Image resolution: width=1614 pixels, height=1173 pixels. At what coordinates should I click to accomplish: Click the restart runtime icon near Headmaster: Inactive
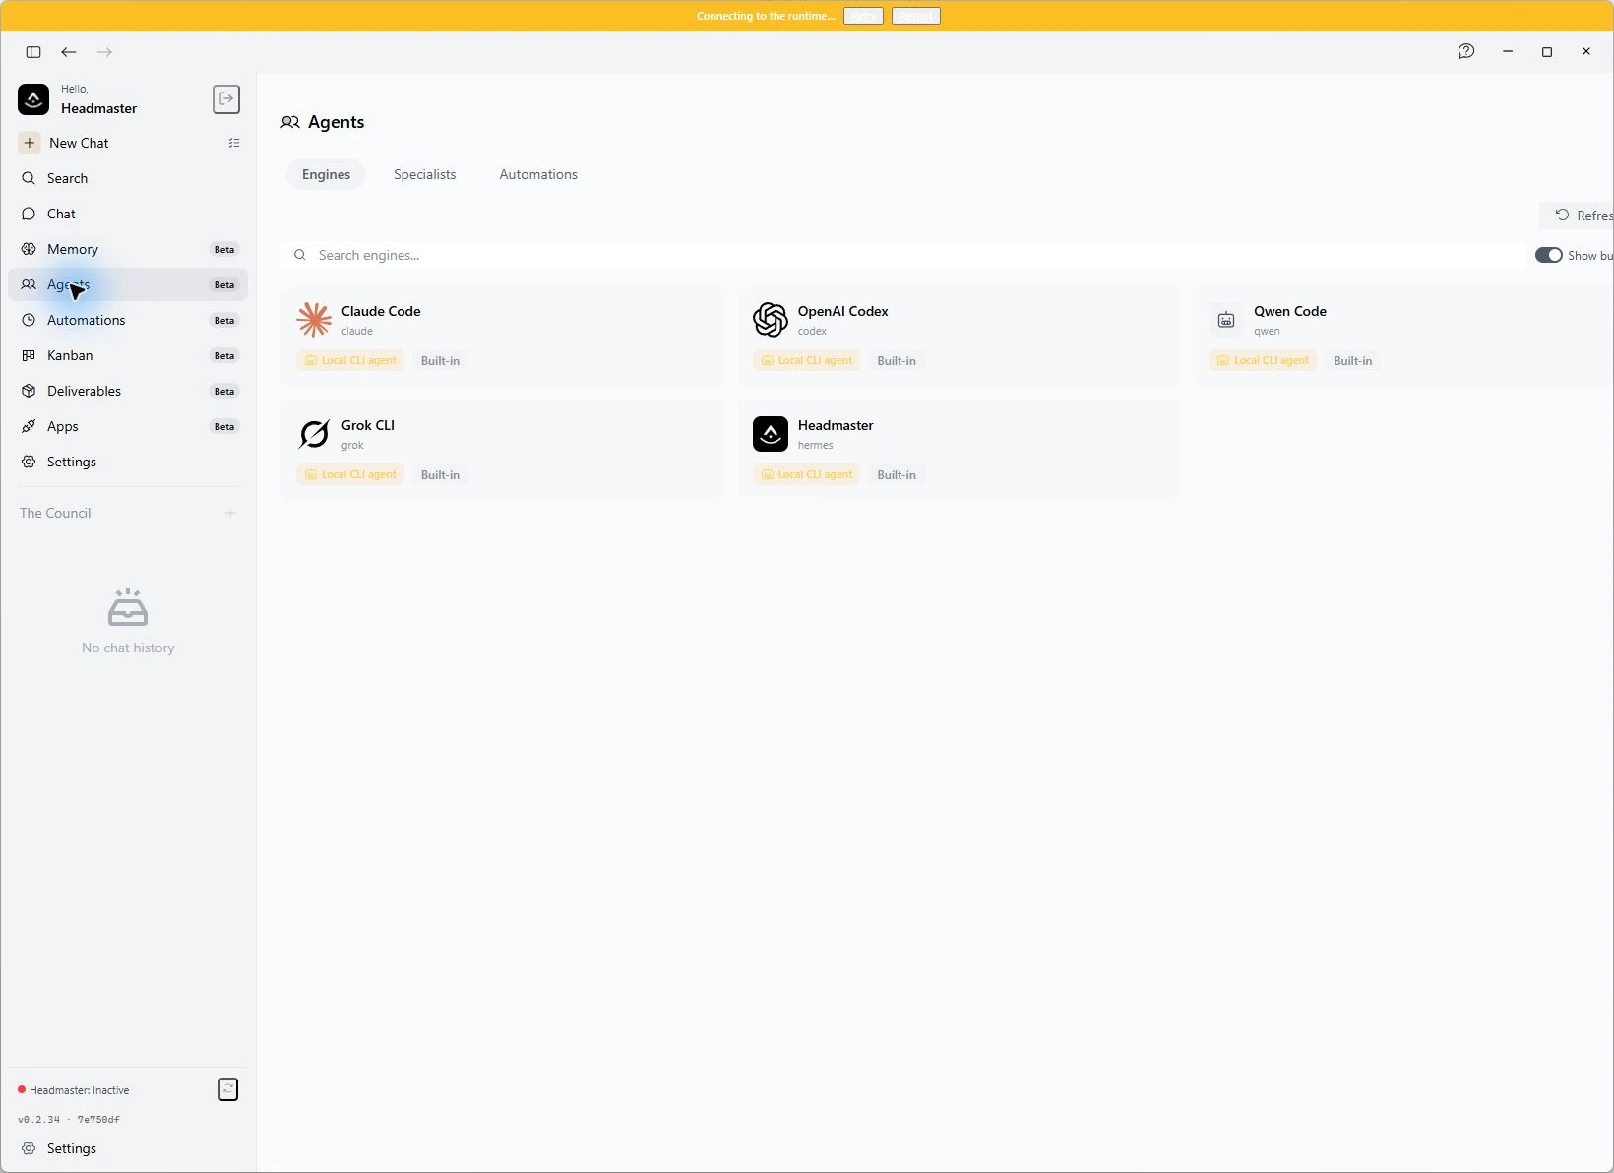tap(228, 1089)
